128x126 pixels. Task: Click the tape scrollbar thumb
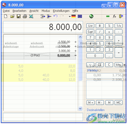coord(80,60)
